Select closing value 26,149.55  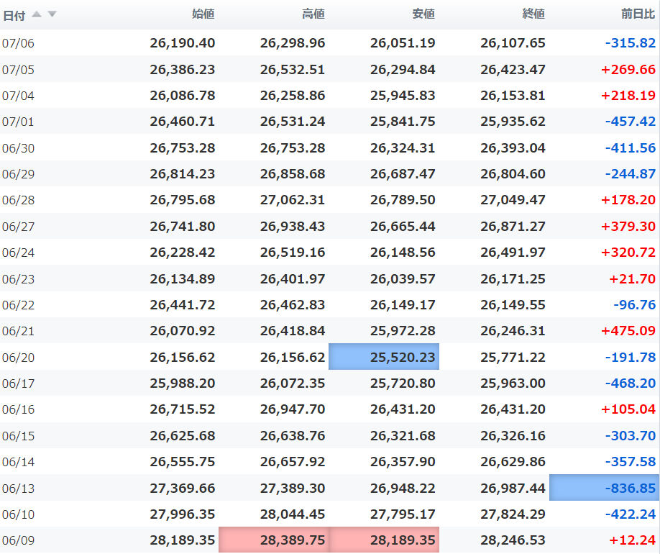[x=513, y=305]
